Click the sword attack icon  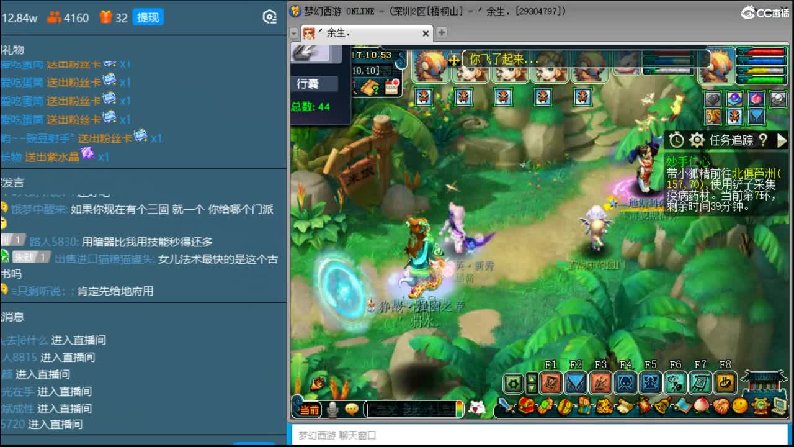pyautogui.click(x=507, y=407)
